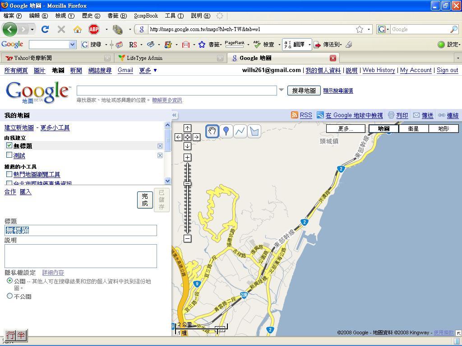Bookmark this page with the star icon

pyautogui.click(x=360, y=29)
